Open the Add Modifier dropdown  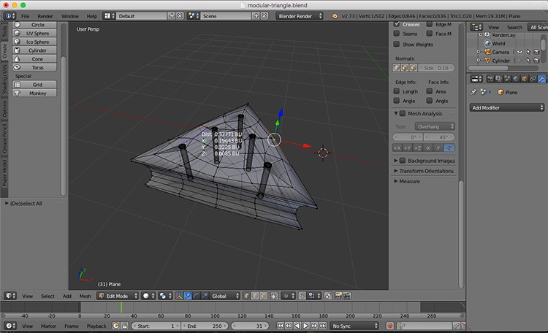point(507,107)
